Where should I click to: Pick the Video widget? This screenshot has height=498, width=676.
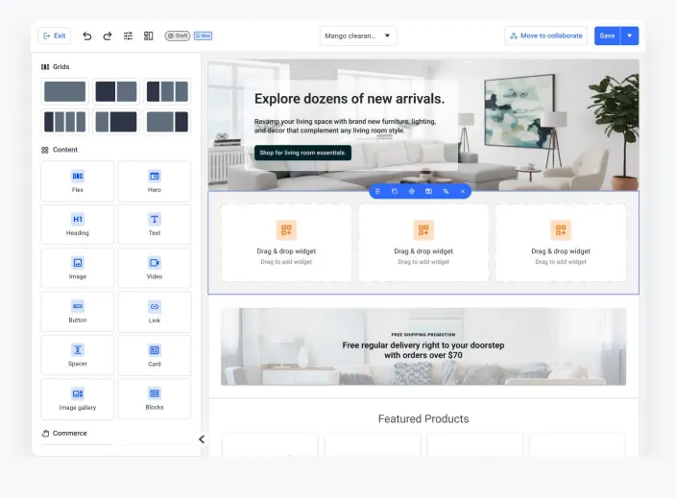tap(155, 268)
